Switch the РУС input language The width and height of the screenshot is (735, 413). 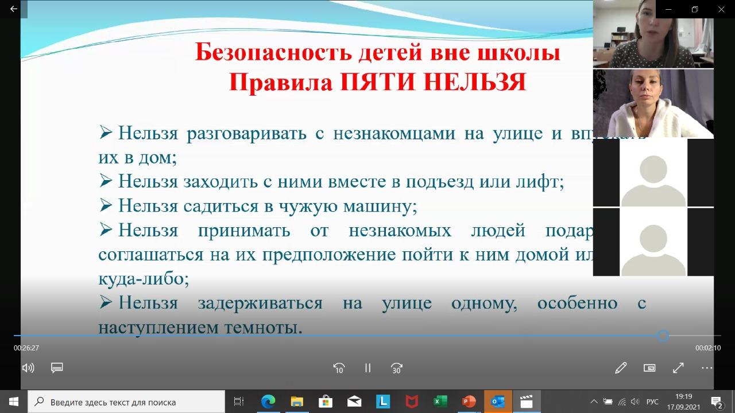click(x=652, y=402)
